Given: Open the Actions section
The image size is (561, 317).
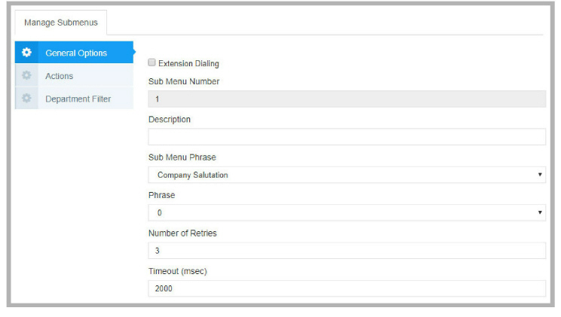Looking at the screenshot, I should (75, 75).
